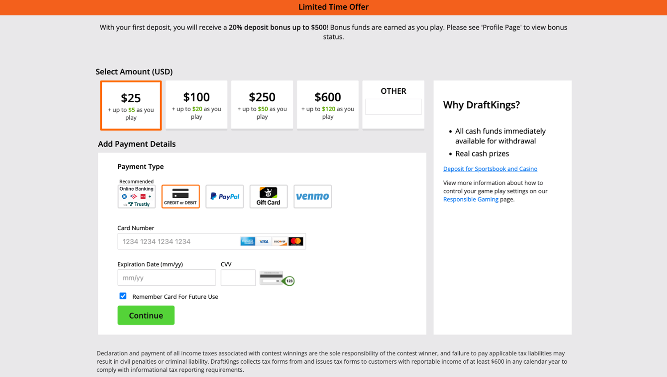Click the Discover card logo

(280, 241)
